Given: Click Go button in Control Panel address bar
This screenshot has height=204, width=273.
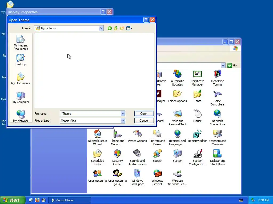Looking at the screenshot, I should [x=232, y=65].
